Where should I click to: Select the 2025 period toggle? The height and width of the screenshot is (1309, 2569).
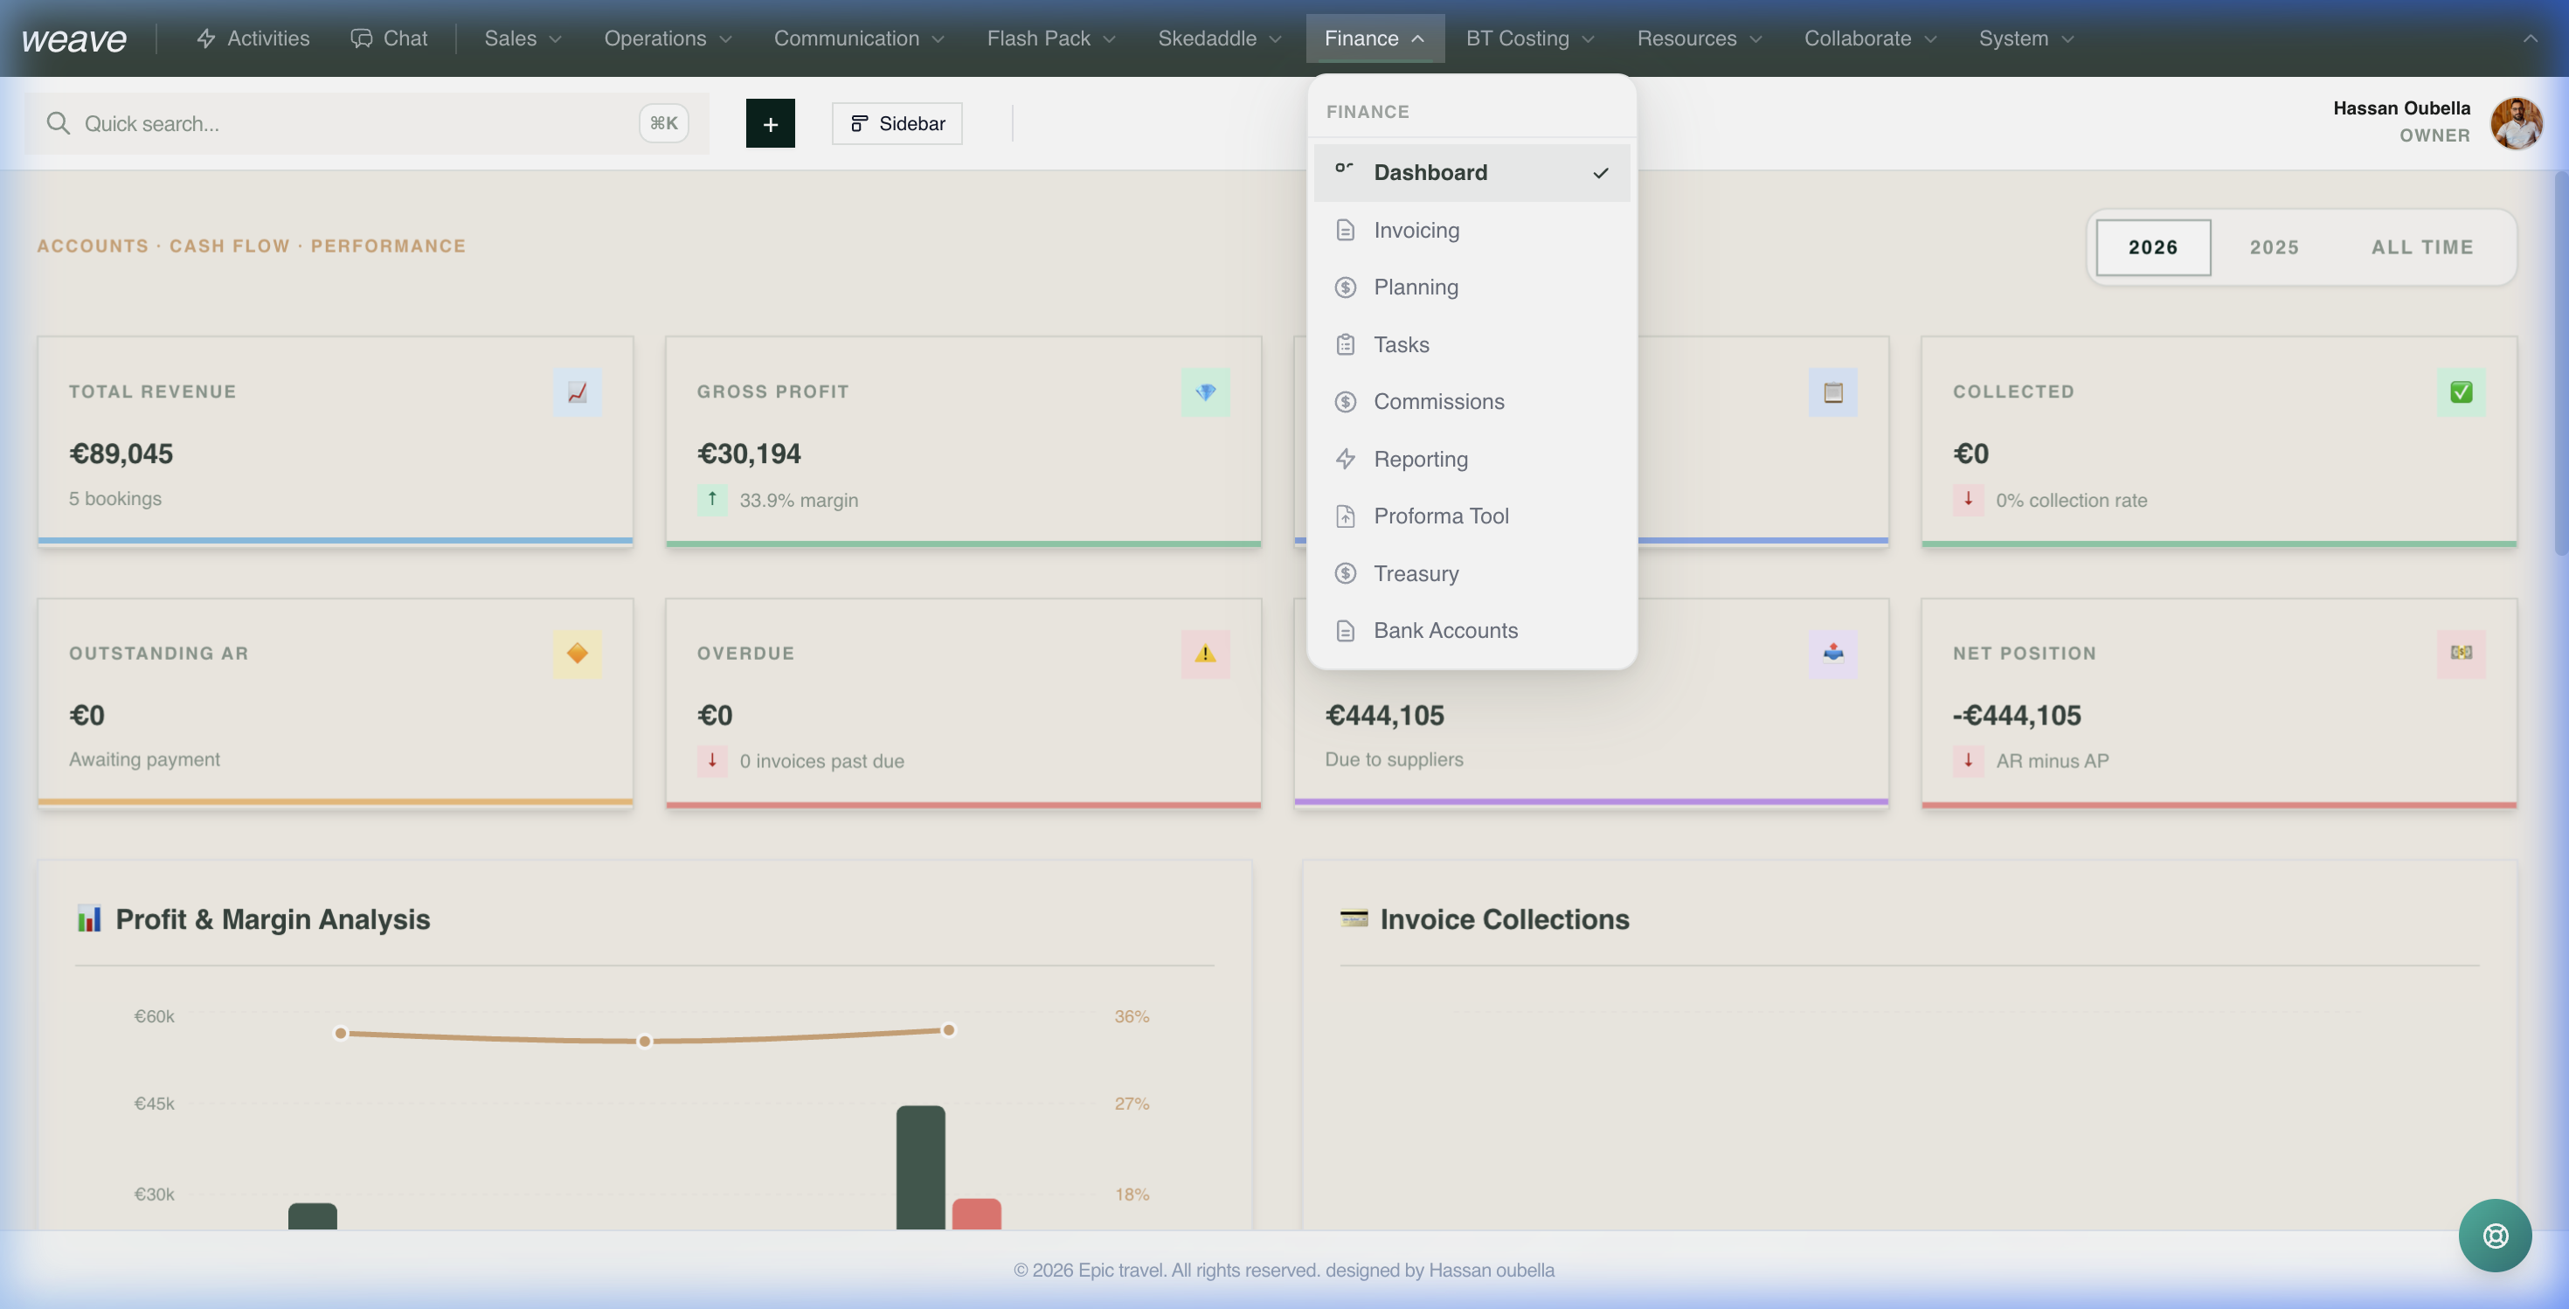pos(2274,247)
